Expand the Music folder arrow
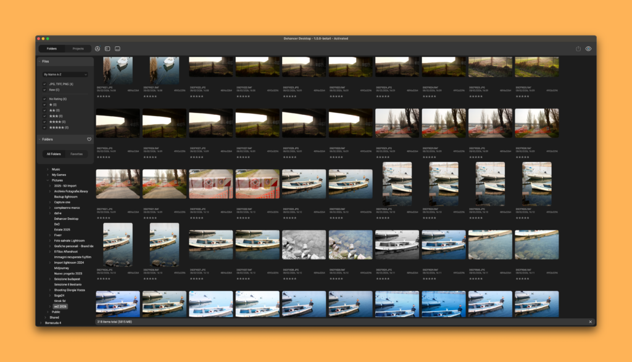Viewport: 632px width, 362px height. click(48, 169)
